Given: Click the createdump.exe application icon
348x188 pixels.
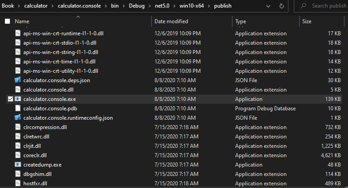Looking at the screenshot, I should click(18, 164).
